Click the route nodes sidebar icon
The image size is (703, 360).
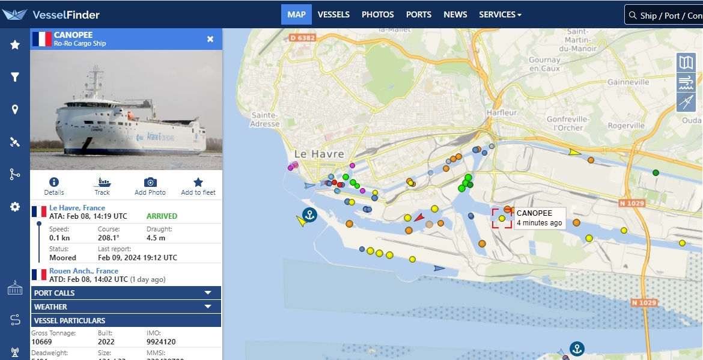click(x=15, y=174)
